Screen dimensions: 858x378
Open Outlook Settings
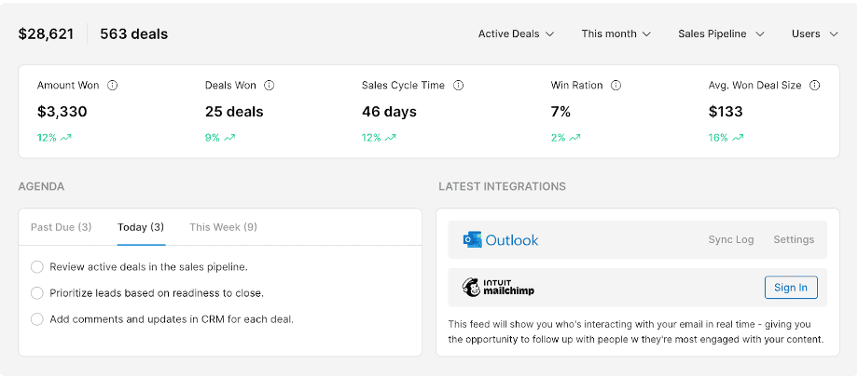(x=794, y=240)
